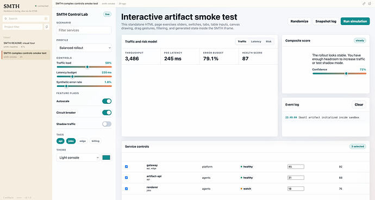Enable the Shadow traffic switch
This screenshot has height=200, width=375.
click(x=107, y=124)
